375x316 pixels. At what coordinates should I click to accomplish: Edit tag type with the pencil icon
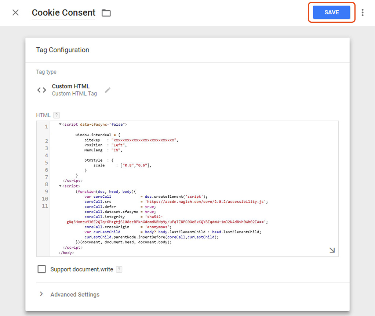pyautogui.click(x=108, y=90)
